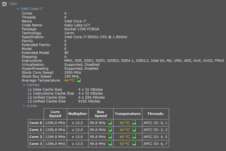This screenshot has width=226, height=151.
Task: Select the Threads column header
Action: (x=155, y=114)
